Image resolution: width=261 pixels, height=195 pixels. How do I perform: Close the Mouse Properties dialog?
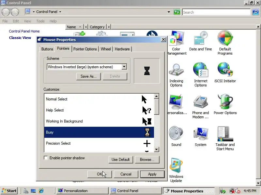tap(163, 39)
